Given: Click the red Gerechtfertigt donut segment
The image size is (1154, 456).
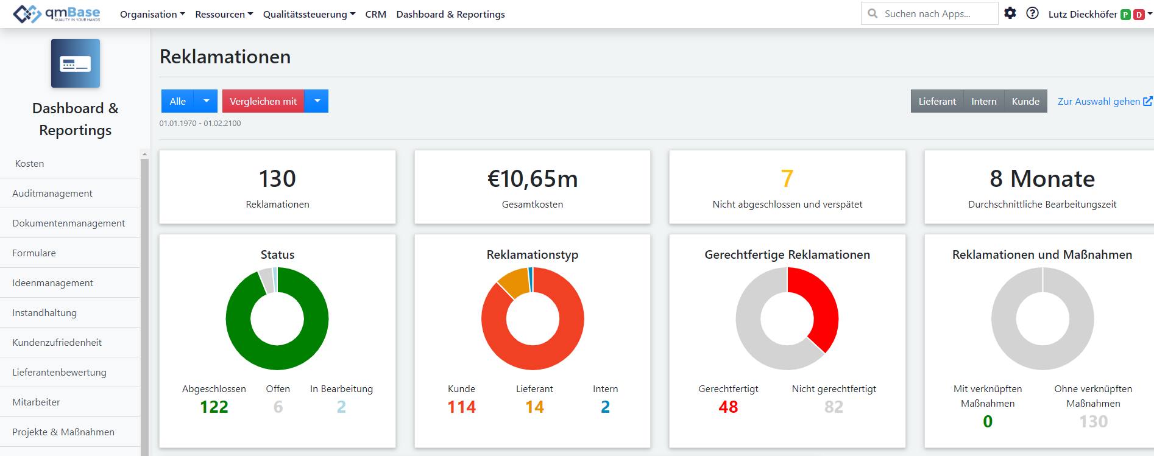Looking at the screenshot, I should click(x=821, y=301).
